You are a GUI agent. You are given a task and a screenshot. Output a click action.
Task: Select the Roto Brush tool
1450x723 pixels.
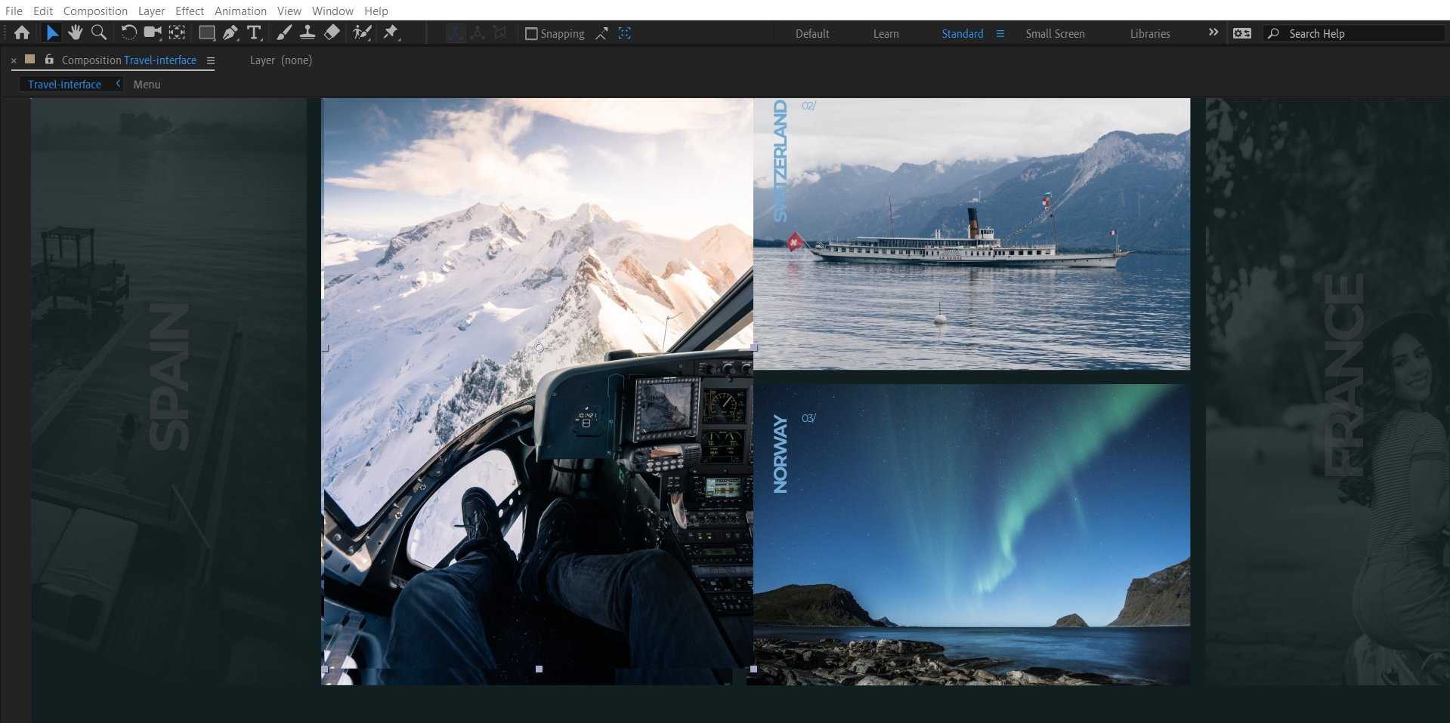pyautogui.click(x=362, y=32)
